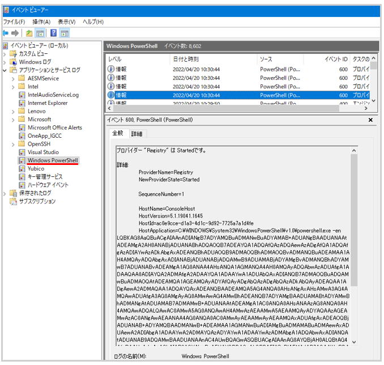Open the 操作(A) menu

click(41, 22)
